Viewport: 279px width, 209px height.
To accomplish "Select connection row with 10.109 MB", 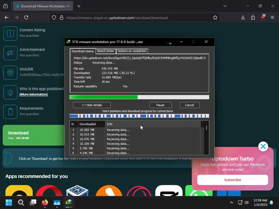I will point(135,144).
